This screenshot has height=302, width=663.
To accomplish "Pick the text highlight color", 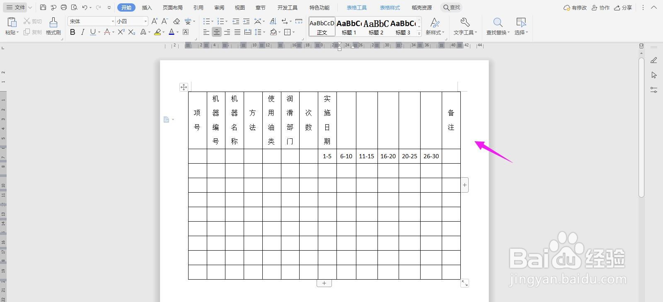I will coord(157,32).
